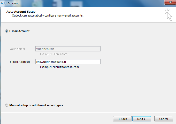The image size is (176, 124).
Task: Click the Next button
Action: [141, 119]
